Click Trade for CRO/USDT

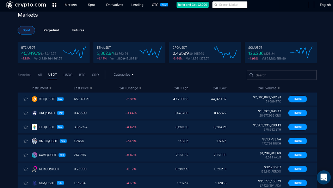point(297,113)
